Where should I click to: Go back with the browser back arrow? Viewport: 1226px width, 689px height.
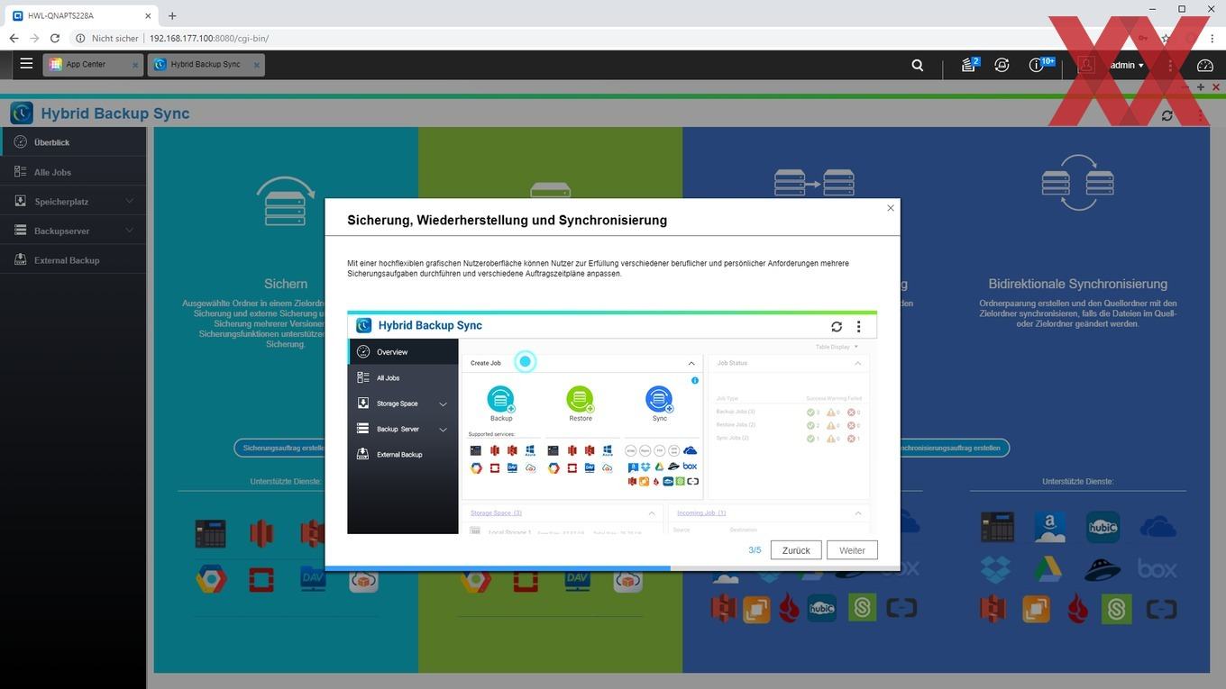(14, 39)
